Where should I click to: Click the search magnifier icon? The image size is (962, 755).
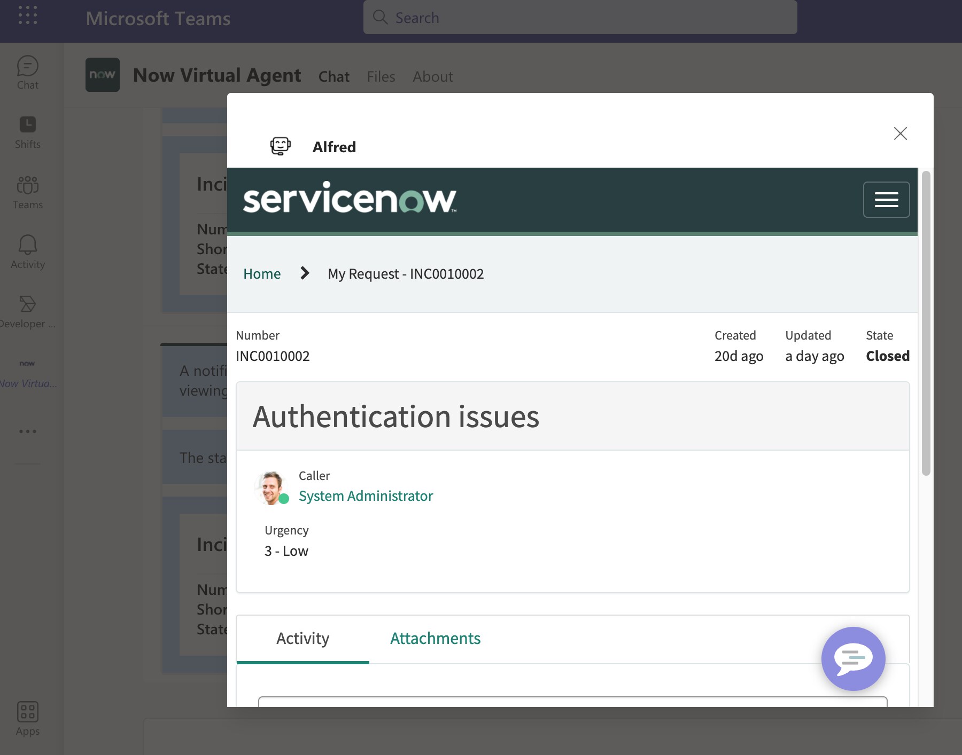pyautogui.click(x=380, y=17)
